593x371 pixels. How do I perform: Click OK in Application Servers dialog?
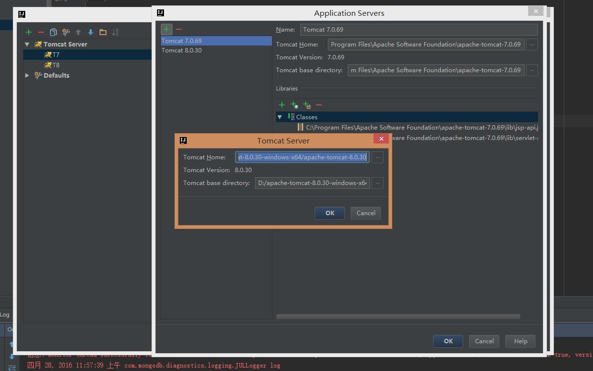(x=448, y=341)
